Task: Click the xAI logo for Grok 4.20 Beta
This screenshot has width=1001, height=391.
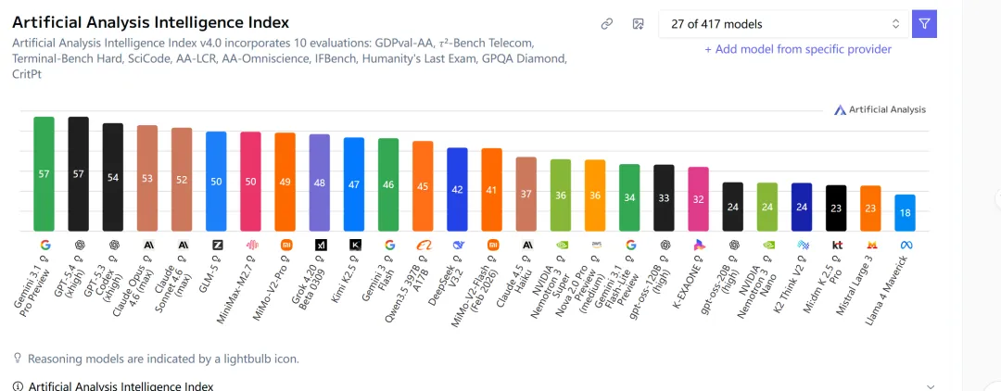Action: click(320, 246)
